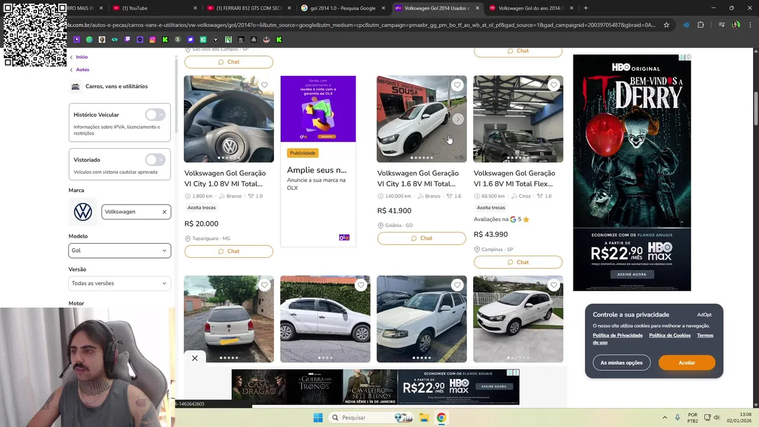This screenshot has width=759, height=427.
Task: Click the R$ 43.990 price text
Action: (491, 234)
